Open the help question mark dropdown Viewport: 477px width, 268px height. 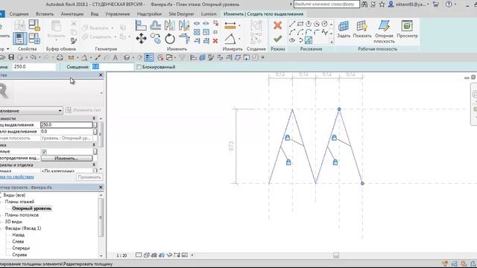tap(455, 4)
